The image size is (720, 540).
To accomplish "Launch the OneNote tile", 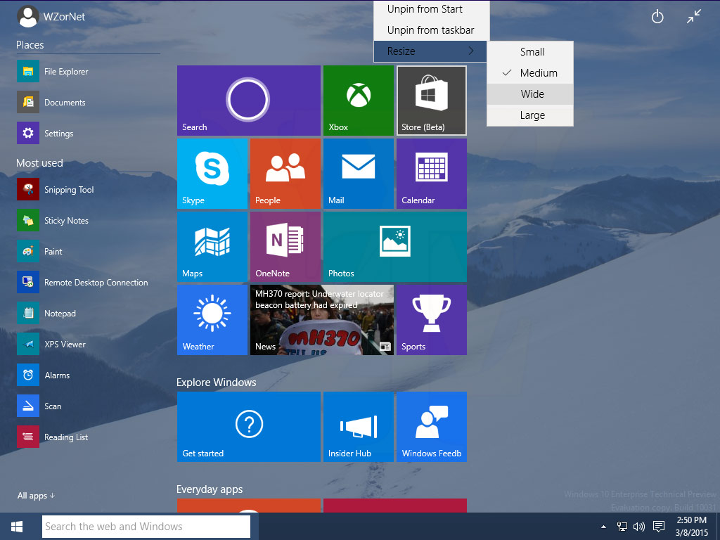I will 285,247.
